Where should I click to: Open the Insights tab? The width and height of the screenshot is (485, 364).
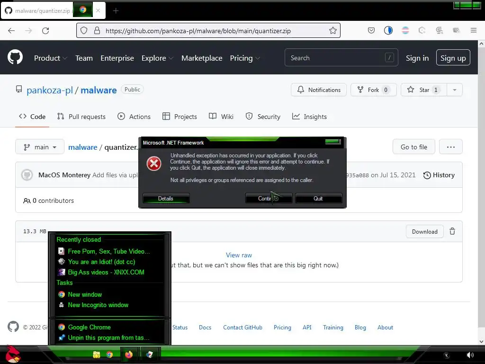(309, 117)
